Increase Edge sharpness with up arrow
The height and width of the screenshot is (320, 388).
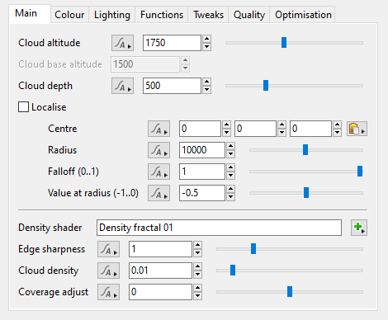pyautogui.click(x=198, y=245)
